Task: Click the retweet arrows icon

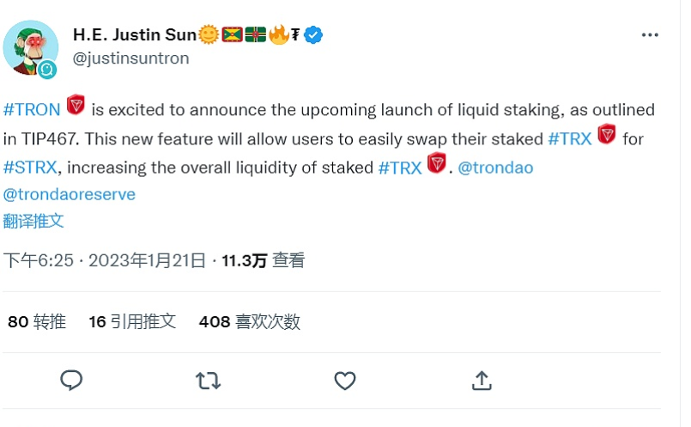Action: tap(208, 381)
